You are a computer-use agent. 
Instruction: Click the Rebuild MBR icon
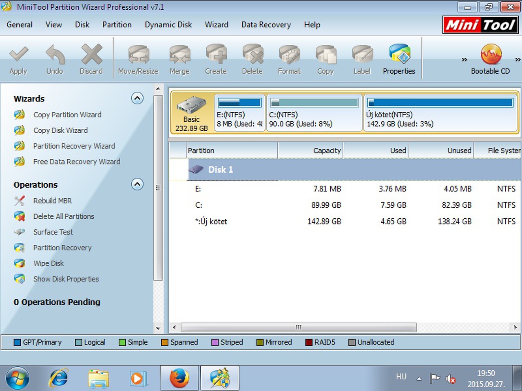[x=20, y=200]
